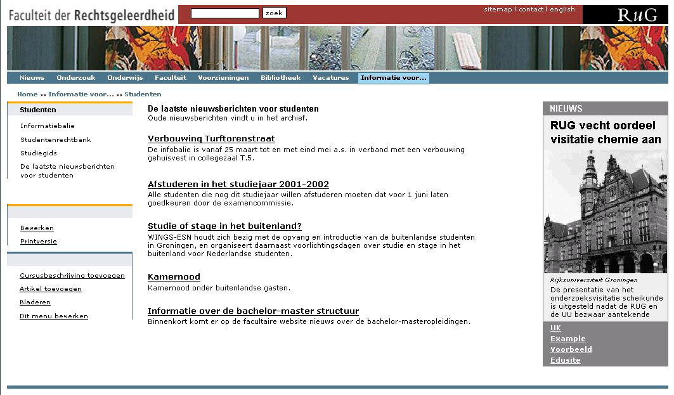Select the Informatie voor... tab
The height and width of the screenshot is (395, 674).
[x=394, y=78]
